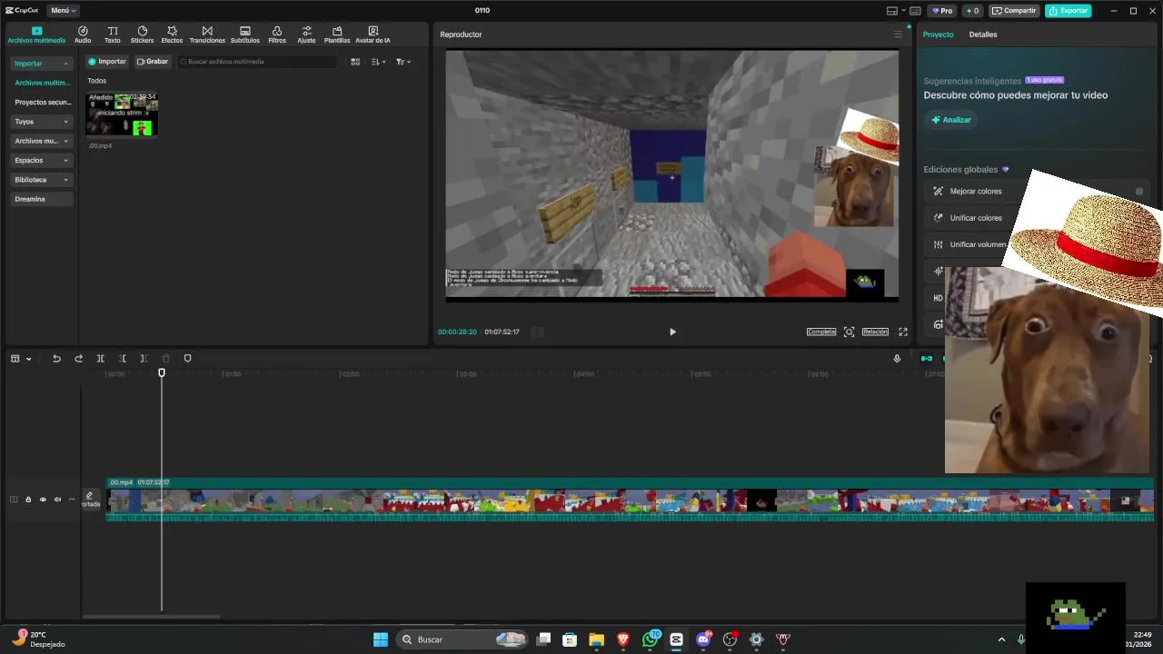Click the Compartir button
This screenshot has height=654, width=1163.
[1014, 11]
